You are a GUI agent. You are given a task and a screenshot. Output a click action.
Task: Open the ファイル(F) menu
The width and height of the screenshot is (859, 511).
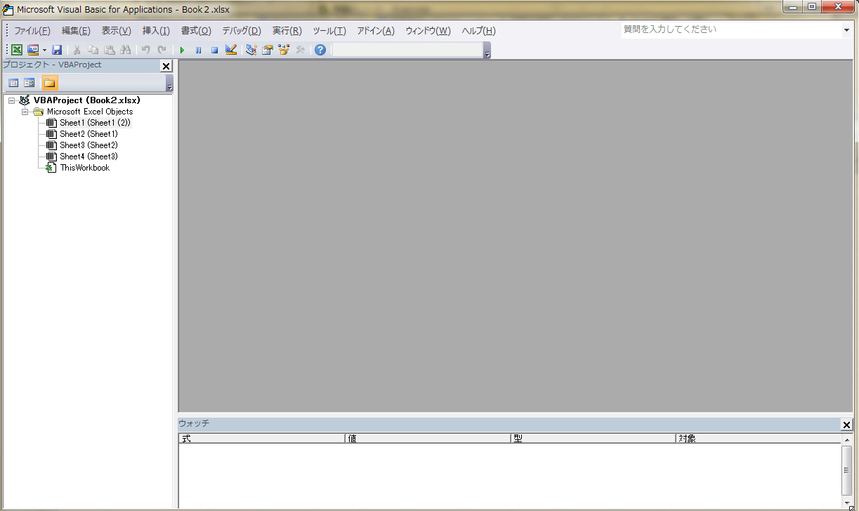32,31
